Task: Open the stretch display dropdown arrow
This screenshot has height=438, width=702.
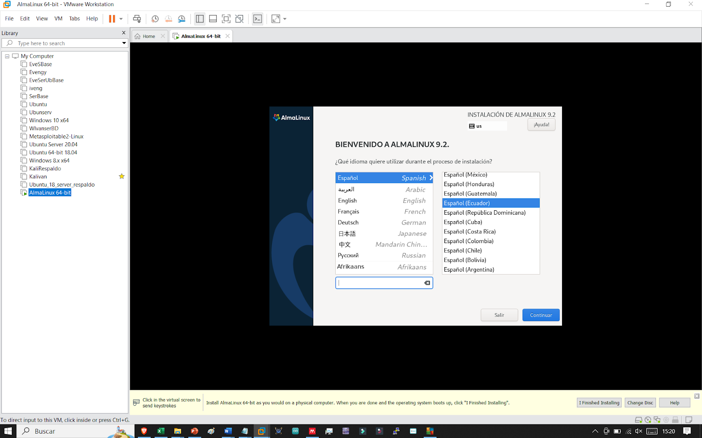Action: click(285, 19)
